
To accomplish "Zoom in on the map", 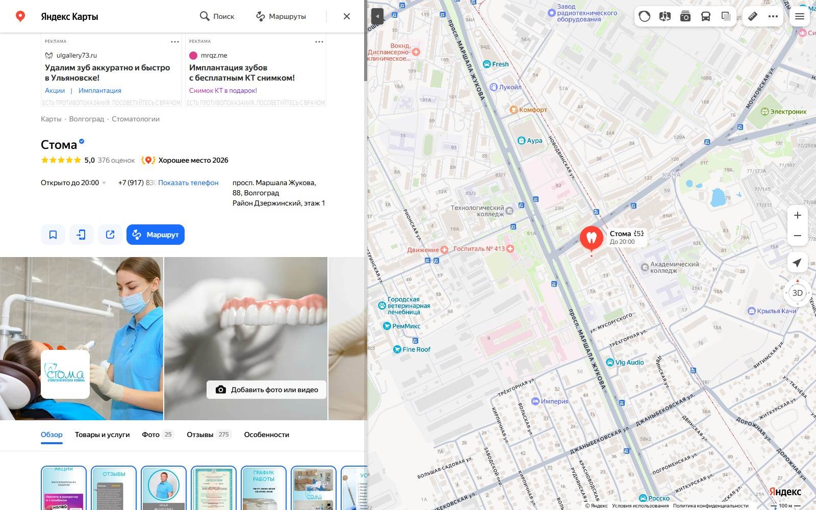I will (798, 215).
